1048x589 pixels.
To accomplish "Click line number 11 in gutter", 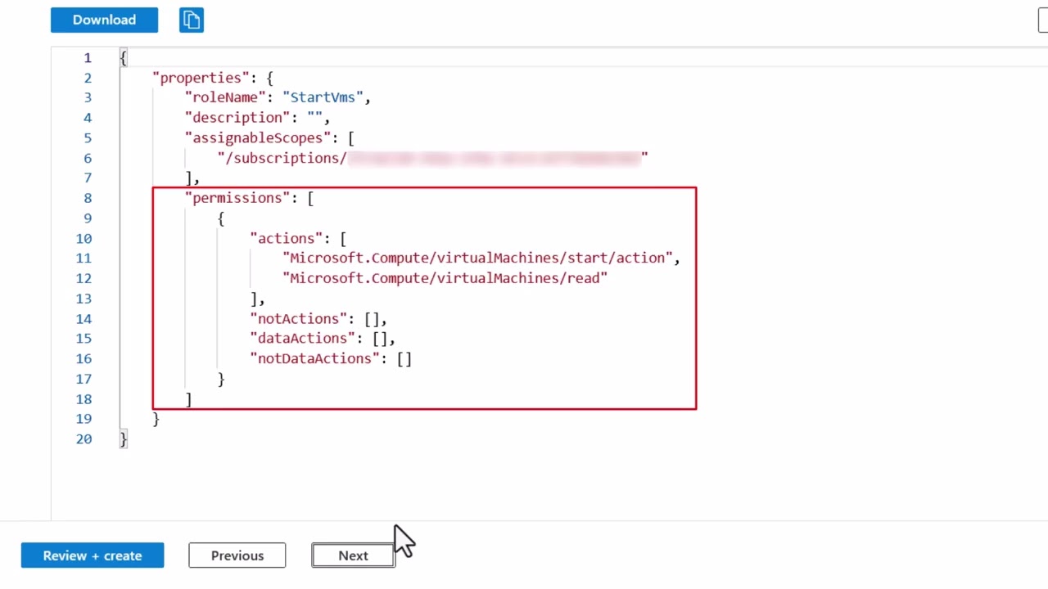I will [84, 258].
